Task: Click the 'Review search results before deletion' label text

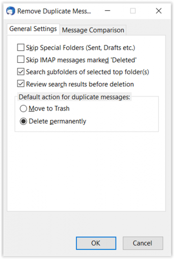Action: coord(80,84)
